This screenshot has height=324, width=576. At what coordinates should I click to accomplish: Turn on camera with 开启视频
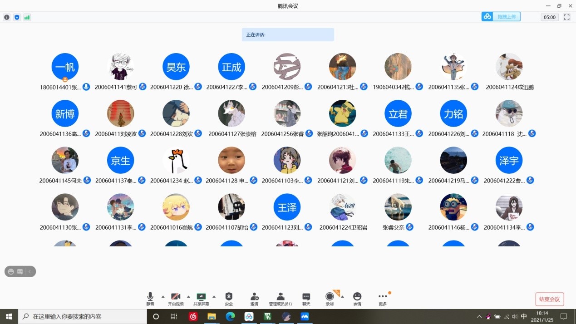tap(176, 299)
